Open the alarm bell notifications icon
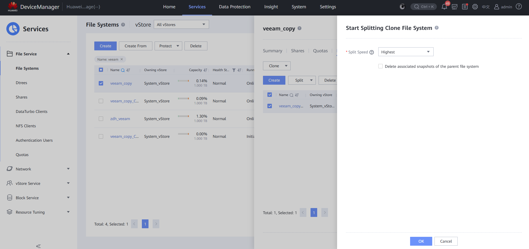529x249 pixels. 444,7
